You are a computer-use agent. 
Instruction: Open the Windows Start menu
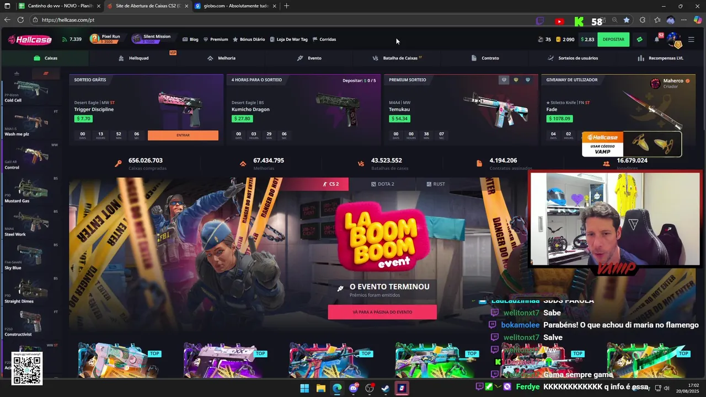pos(304,388)
